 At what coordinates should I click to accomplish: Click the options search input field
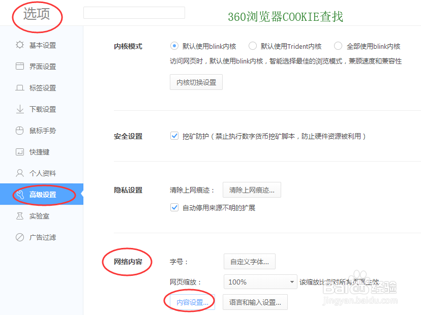[x=134, y=13]
